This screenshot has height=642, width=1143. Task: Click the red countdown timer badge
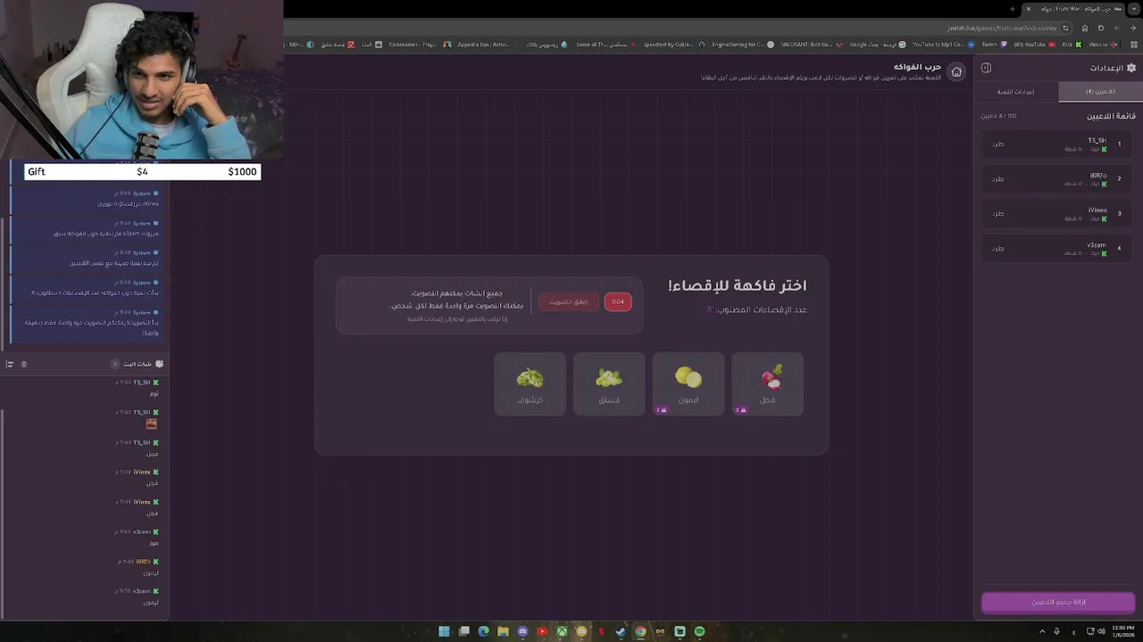tap(618, 302)
